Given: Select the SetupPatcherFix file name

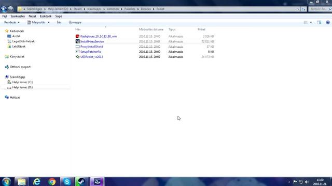Looking at the screenshot, I should pyautogui.click(x=91, y=52).
